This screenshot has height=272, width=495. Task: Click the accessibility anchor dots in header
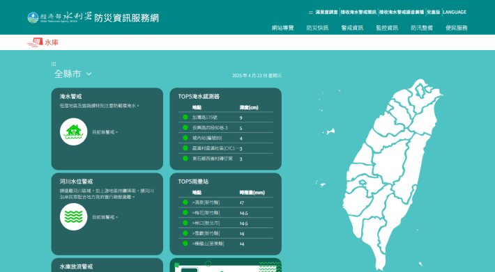pos(311,13)
